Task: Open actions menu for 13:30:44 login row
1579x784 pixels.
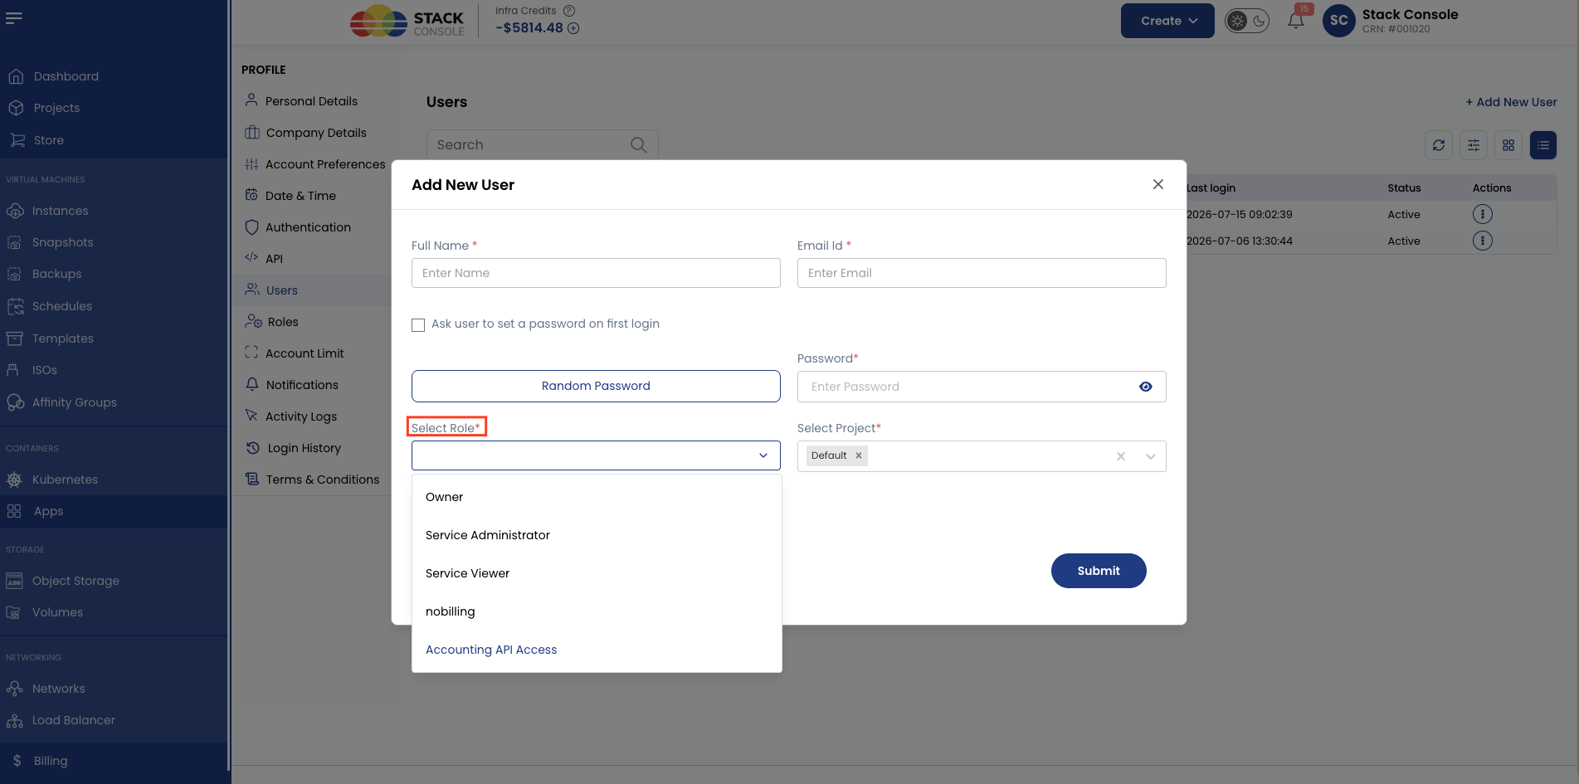Action: coord(1483,241)
